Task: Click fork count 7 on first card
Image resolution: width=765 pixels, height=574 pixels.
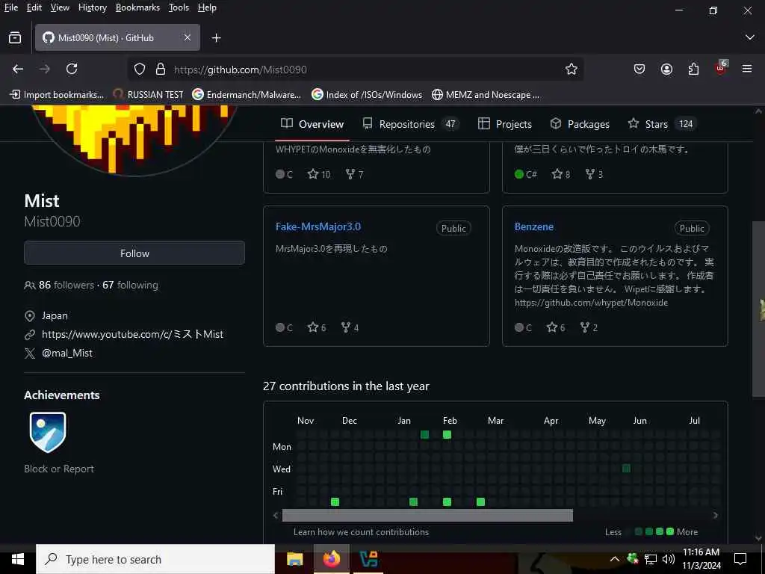Action: 354,174
